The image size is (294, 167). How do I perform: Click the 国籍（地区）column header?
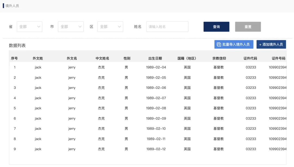[187, 59]
